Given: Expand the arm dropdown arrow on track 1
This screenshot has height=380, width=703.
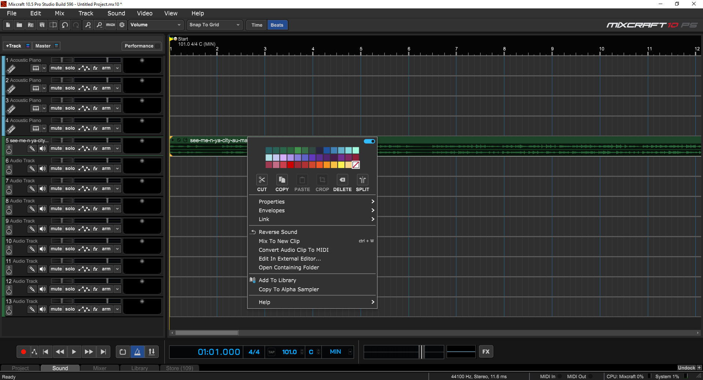Looking at the screenshot, I should 117,68.
